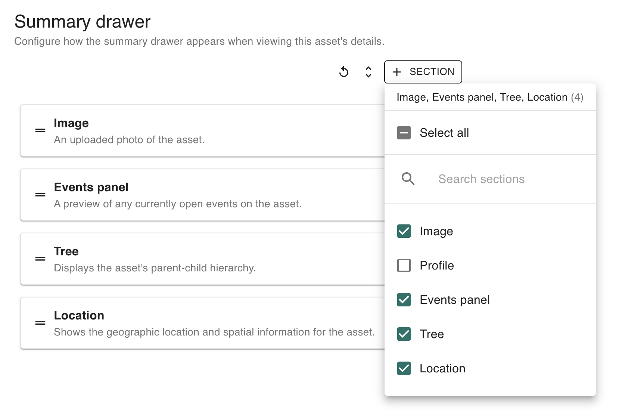
Task: Open the add SECTION button
Action: (423, 72)
